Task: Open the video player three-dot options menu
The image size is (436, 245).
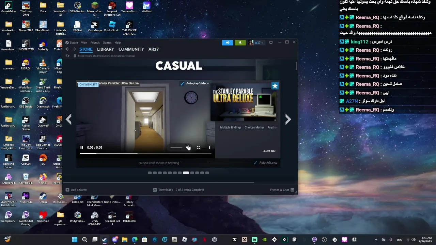Action: coord(209,147)
